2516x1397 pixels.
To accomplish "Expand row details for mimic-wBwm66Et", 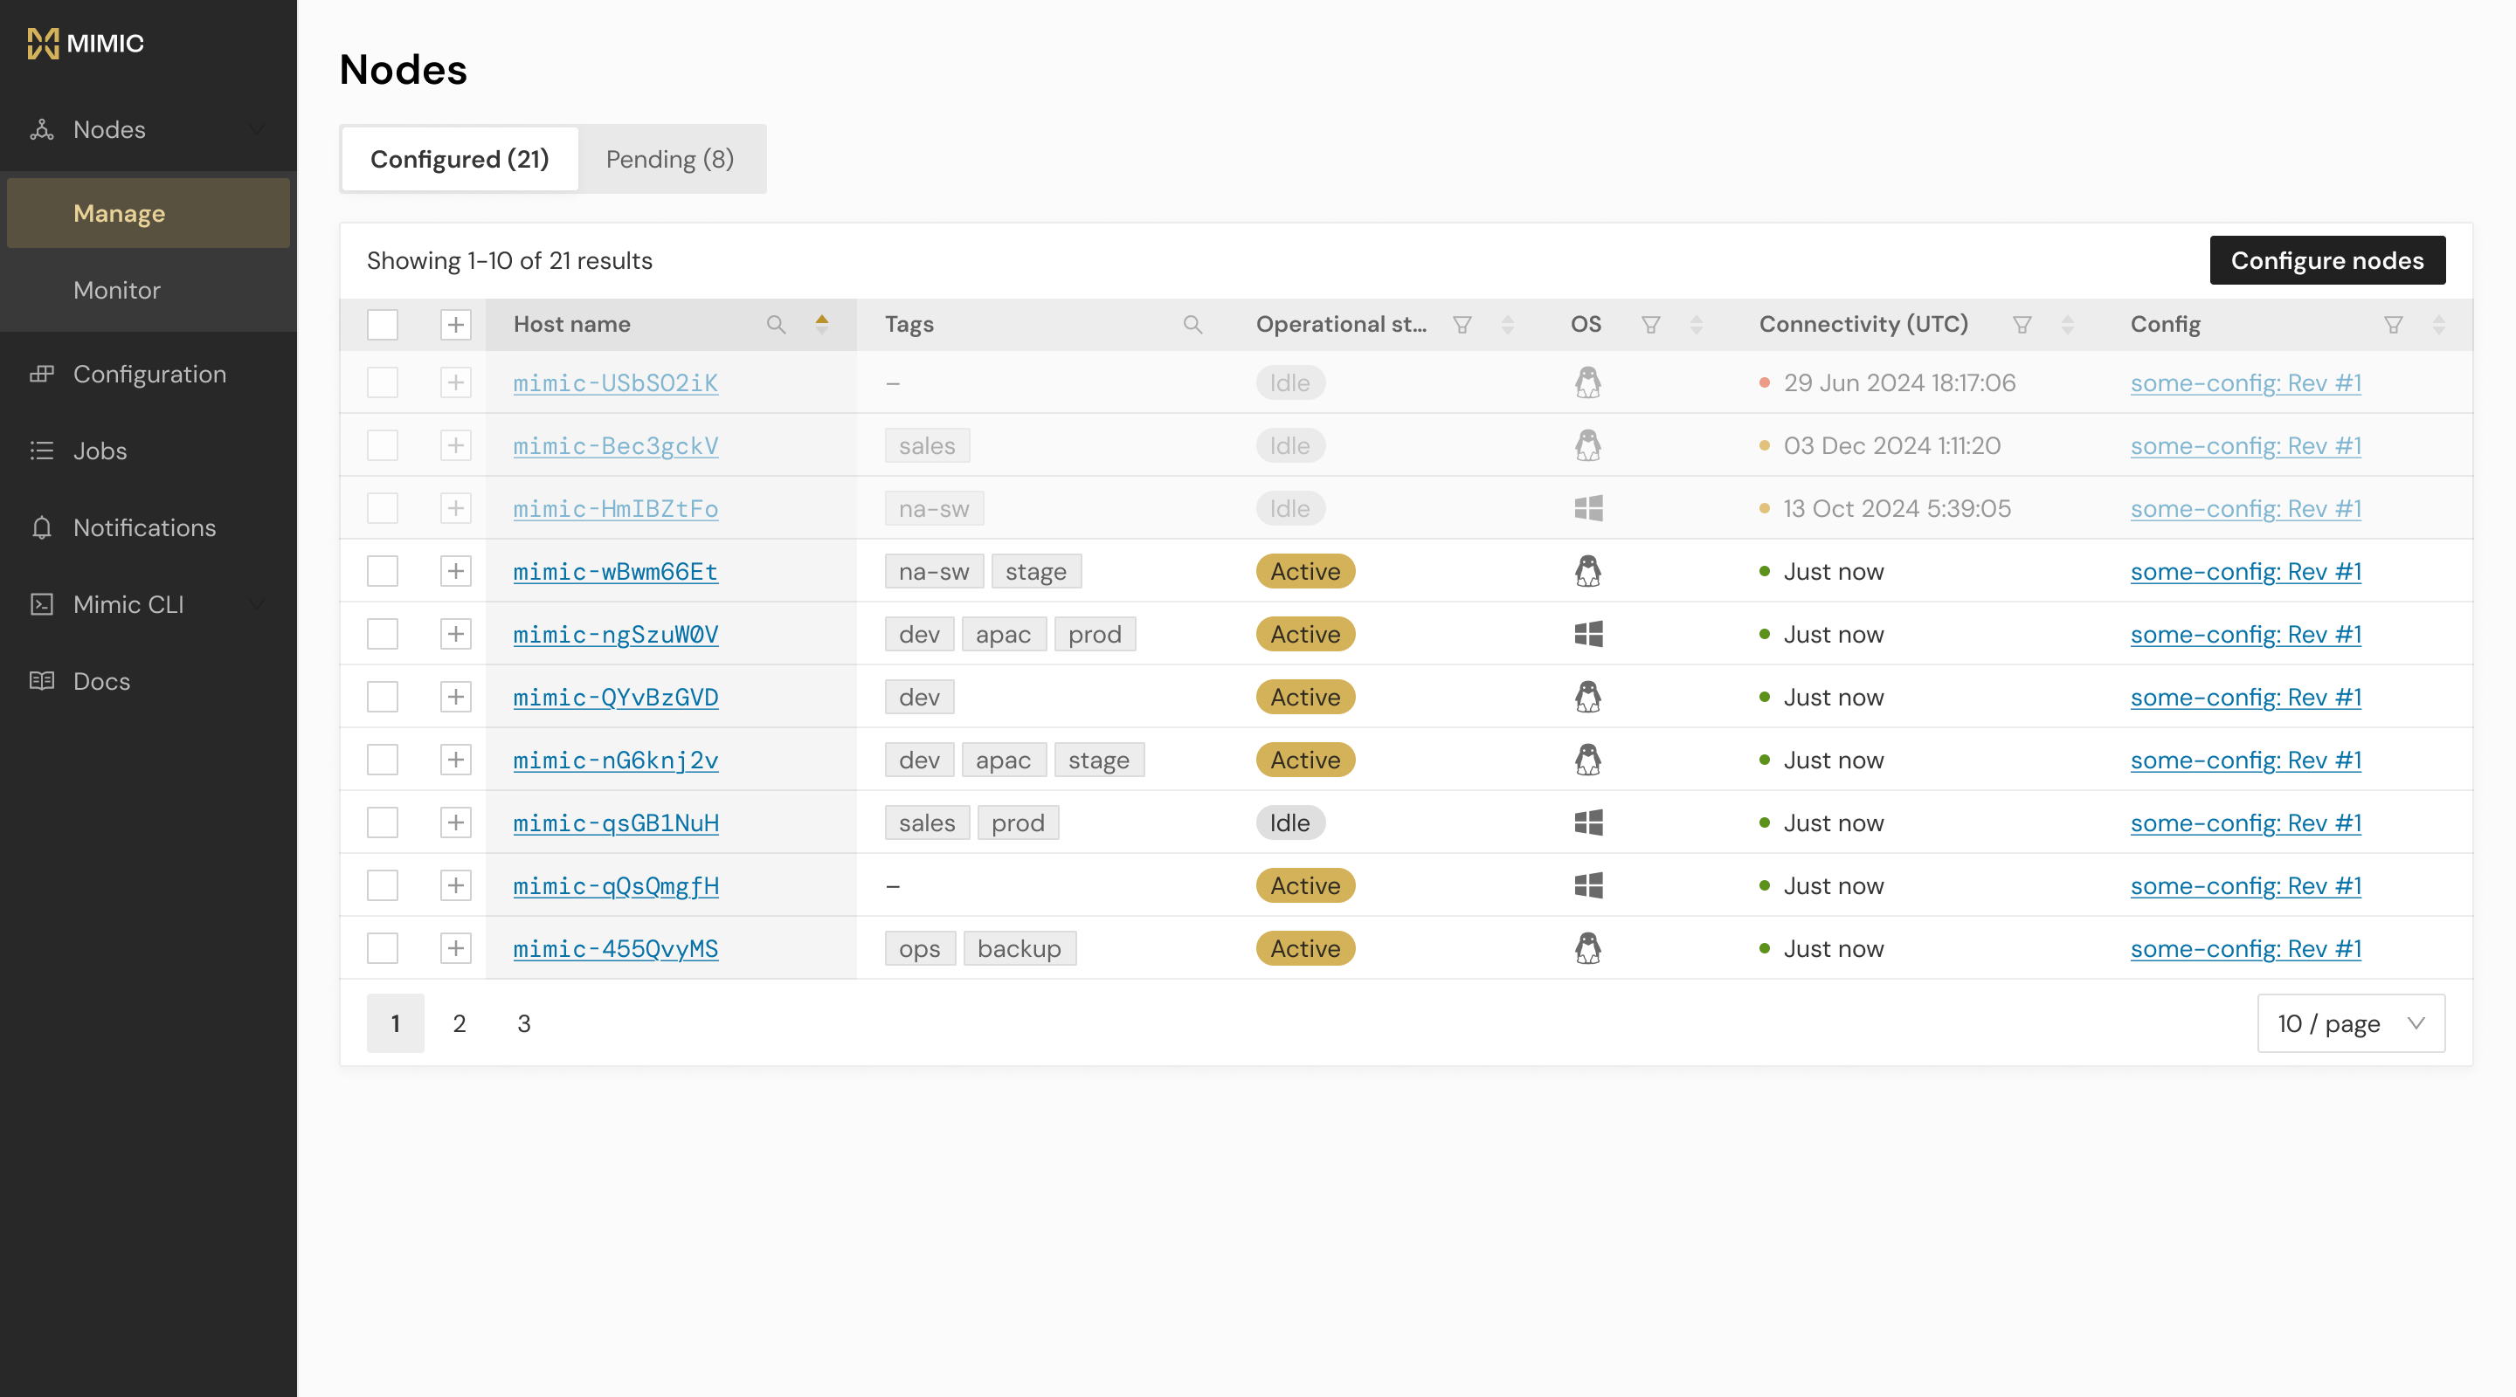I will (x=456, y=571).
